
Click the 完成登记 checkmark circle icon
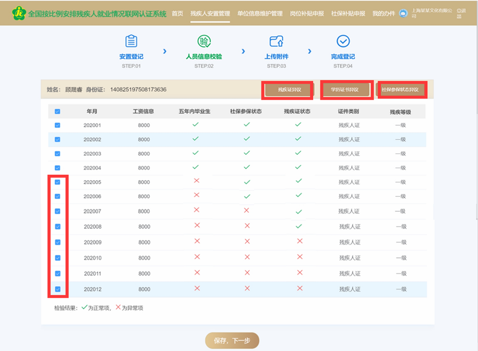pyautogui.click(x=343, y=41)
